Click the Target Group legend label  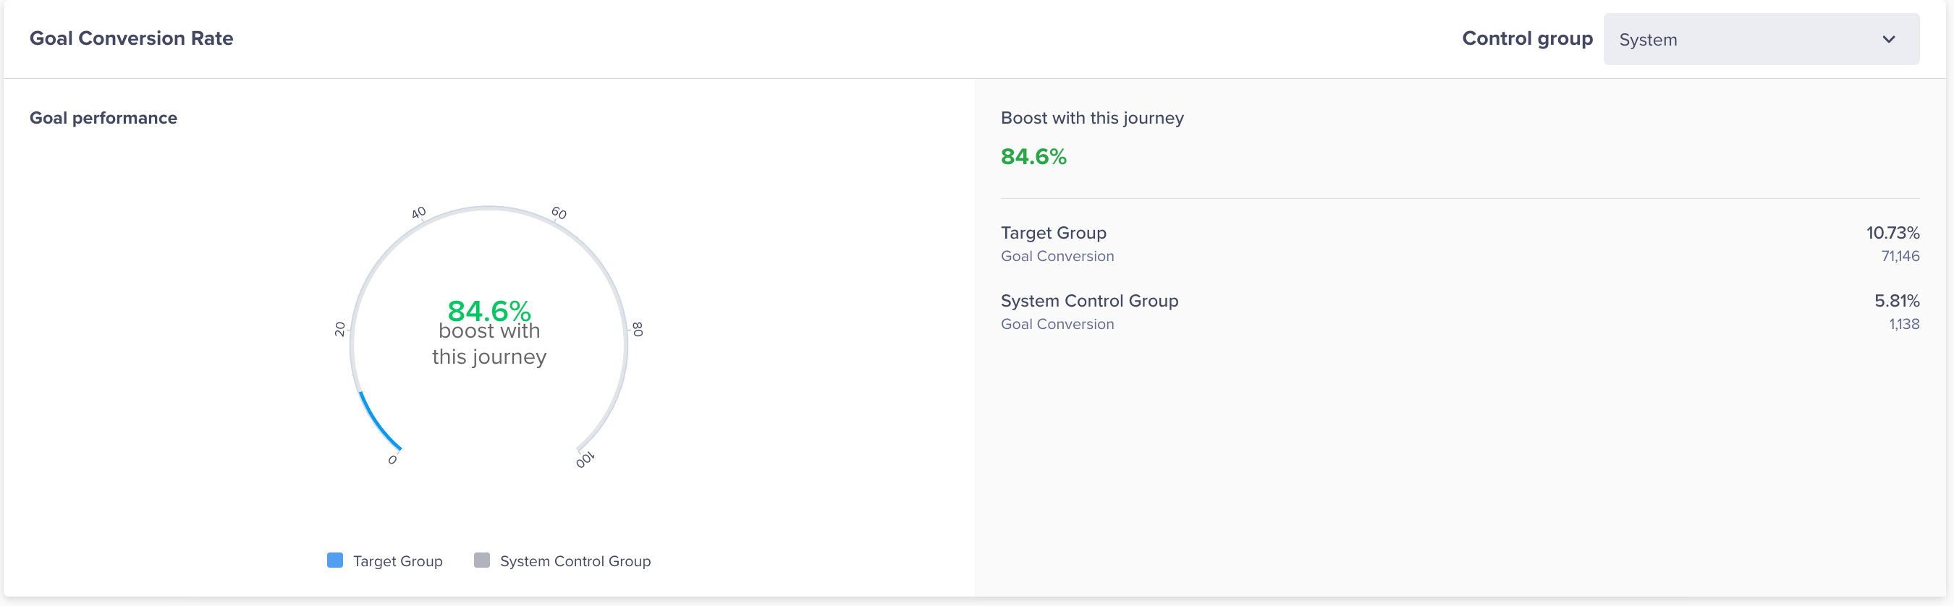pos(397,561)
